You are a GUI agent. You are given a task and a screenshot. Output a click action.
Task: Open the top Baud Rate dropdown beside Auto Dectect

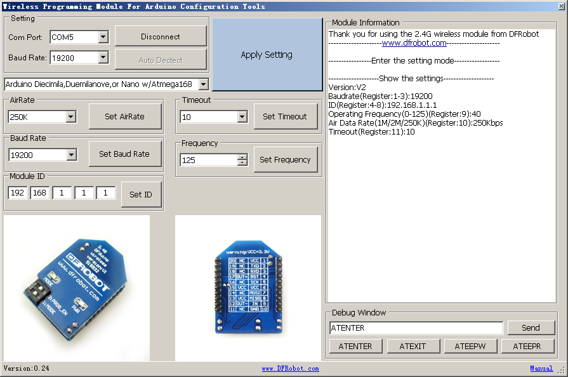click(x=103, y=58)
